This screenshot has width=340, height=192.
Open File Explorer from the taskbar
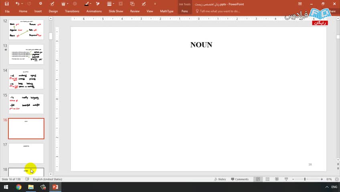(31, 187)
